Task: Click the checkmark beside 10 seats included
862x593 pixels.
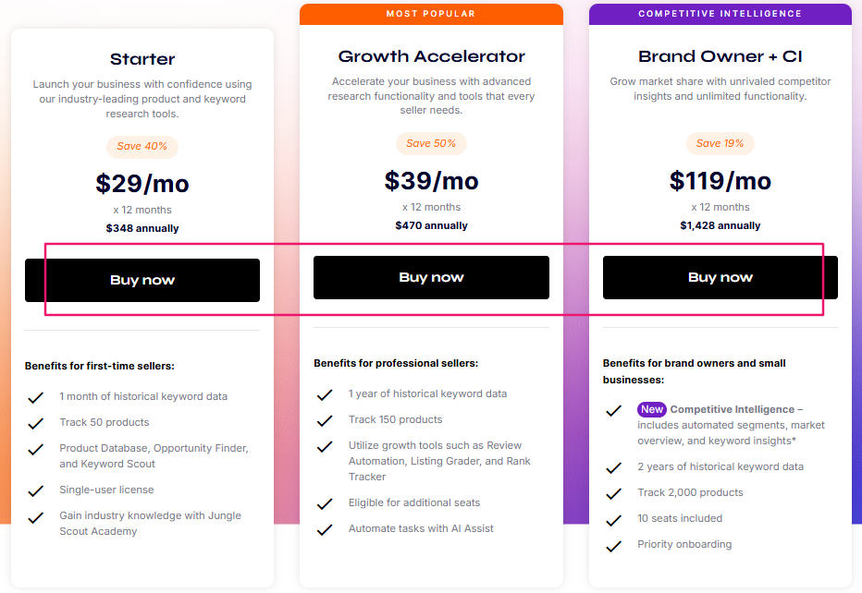Action: tap(613, 519)
